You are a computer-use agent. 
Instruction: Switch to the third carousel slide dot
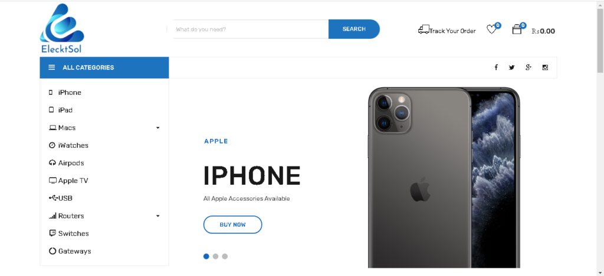pyautogui.click(x=225, y=257)
